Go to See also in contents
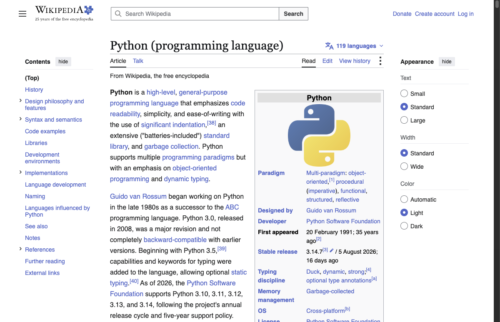Screen dimensions: 500x322 (36, 226)
